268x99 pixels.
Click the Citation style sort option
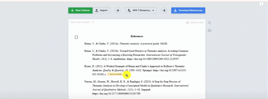[x=195, y=22]
